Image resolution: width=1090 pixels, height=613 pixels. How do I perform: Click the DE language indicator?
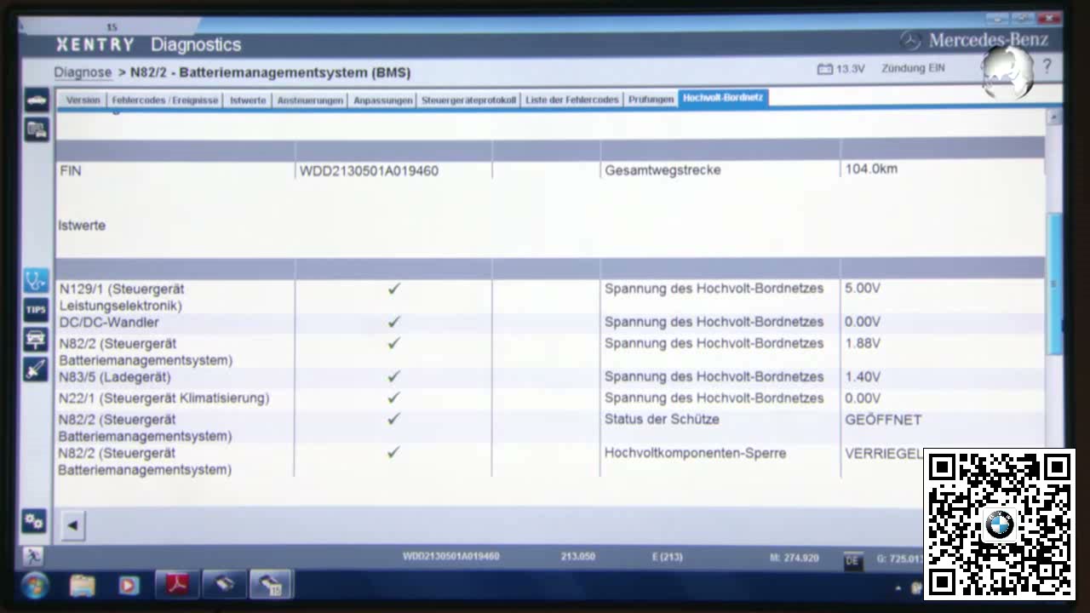(x=852, y=560)
